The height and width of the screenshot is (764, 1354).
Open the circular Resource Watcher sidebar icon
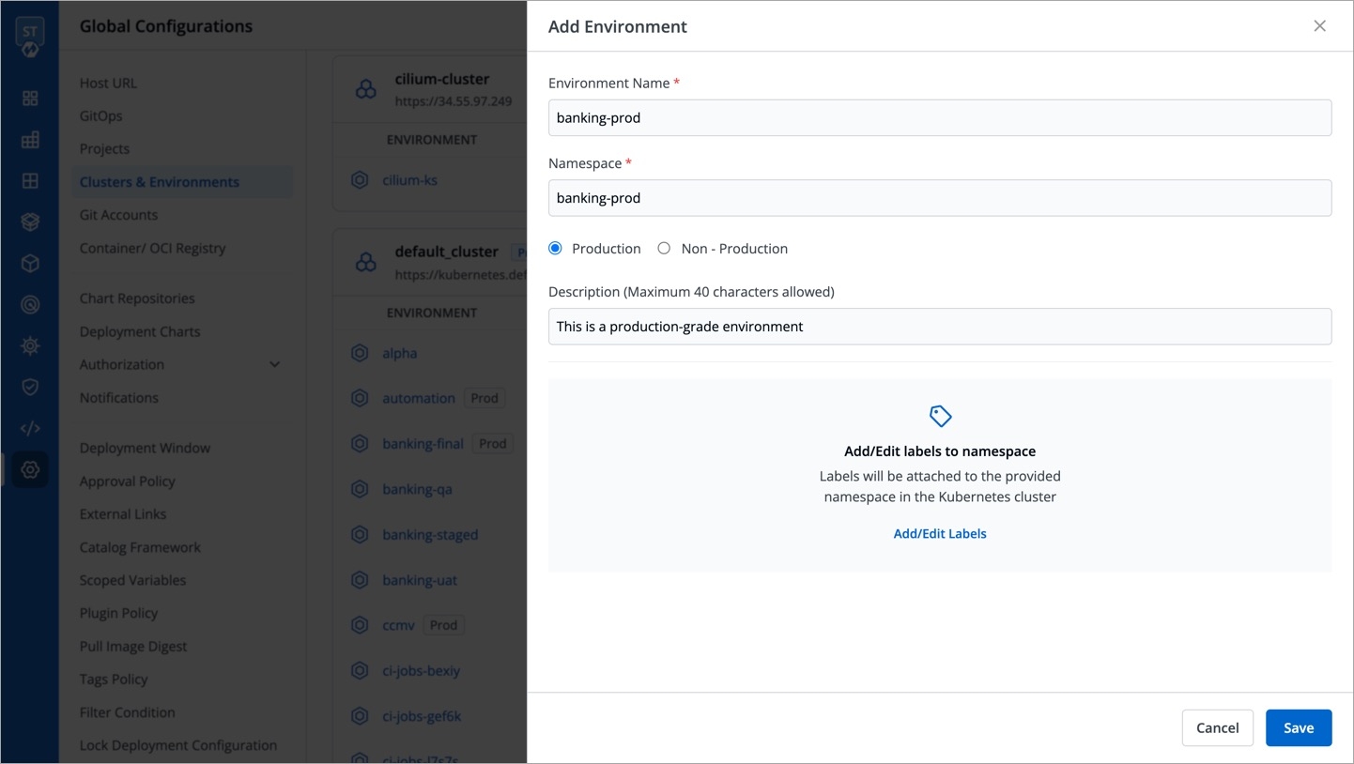click(30, 304)
